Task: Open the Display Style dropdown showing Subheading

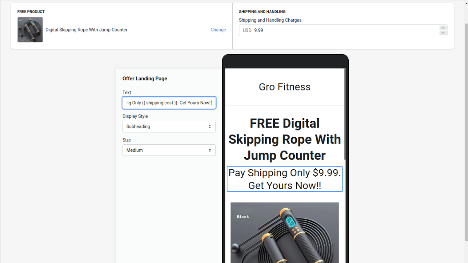Action: (x=169, y=126)
